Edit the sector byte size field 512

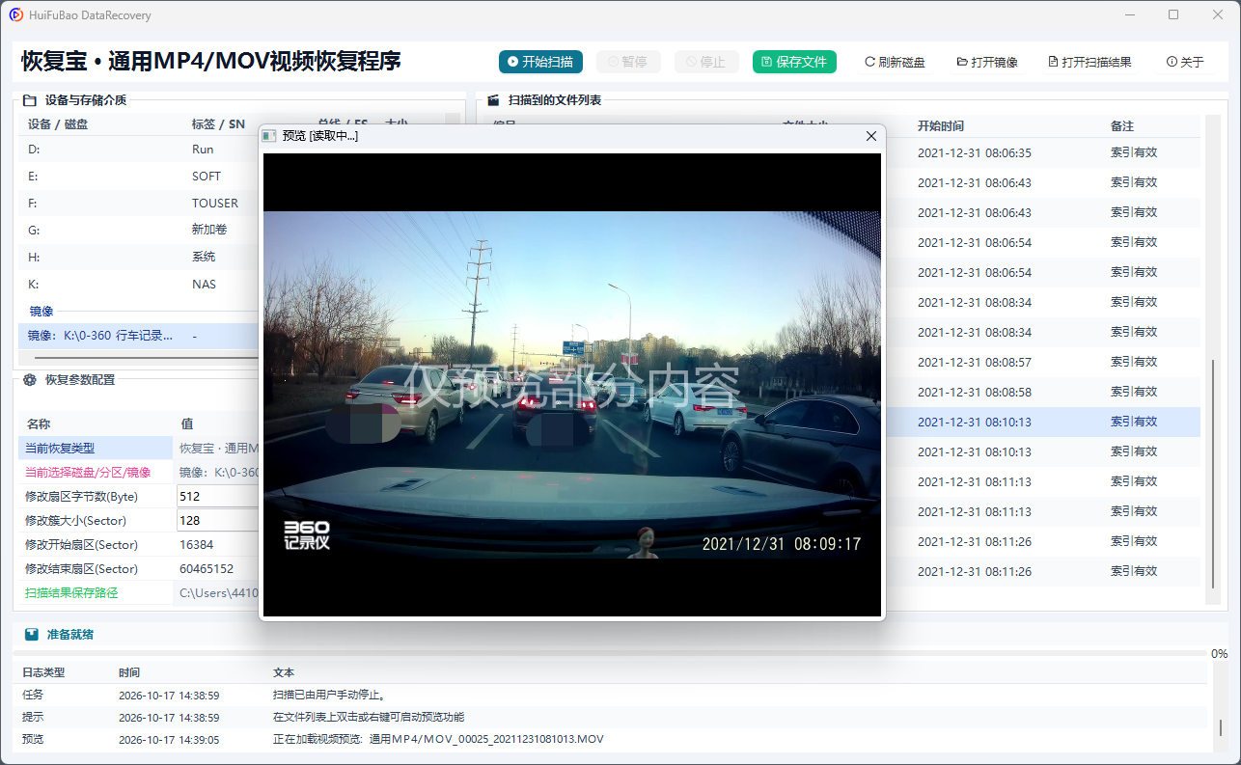click(x=217, y=496)
